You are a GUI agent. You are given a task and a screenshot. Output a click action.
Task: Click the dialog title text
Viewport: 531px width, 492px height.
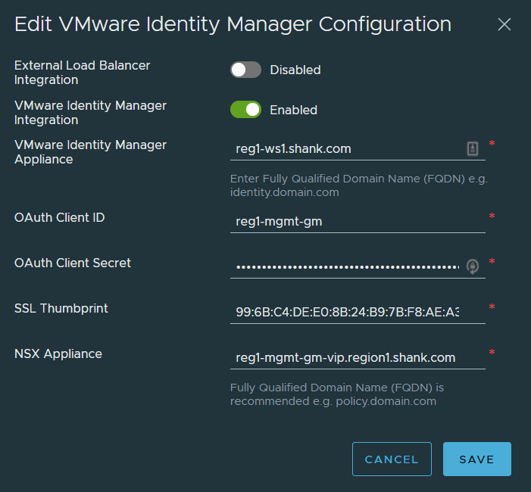[x=233, y=24]
